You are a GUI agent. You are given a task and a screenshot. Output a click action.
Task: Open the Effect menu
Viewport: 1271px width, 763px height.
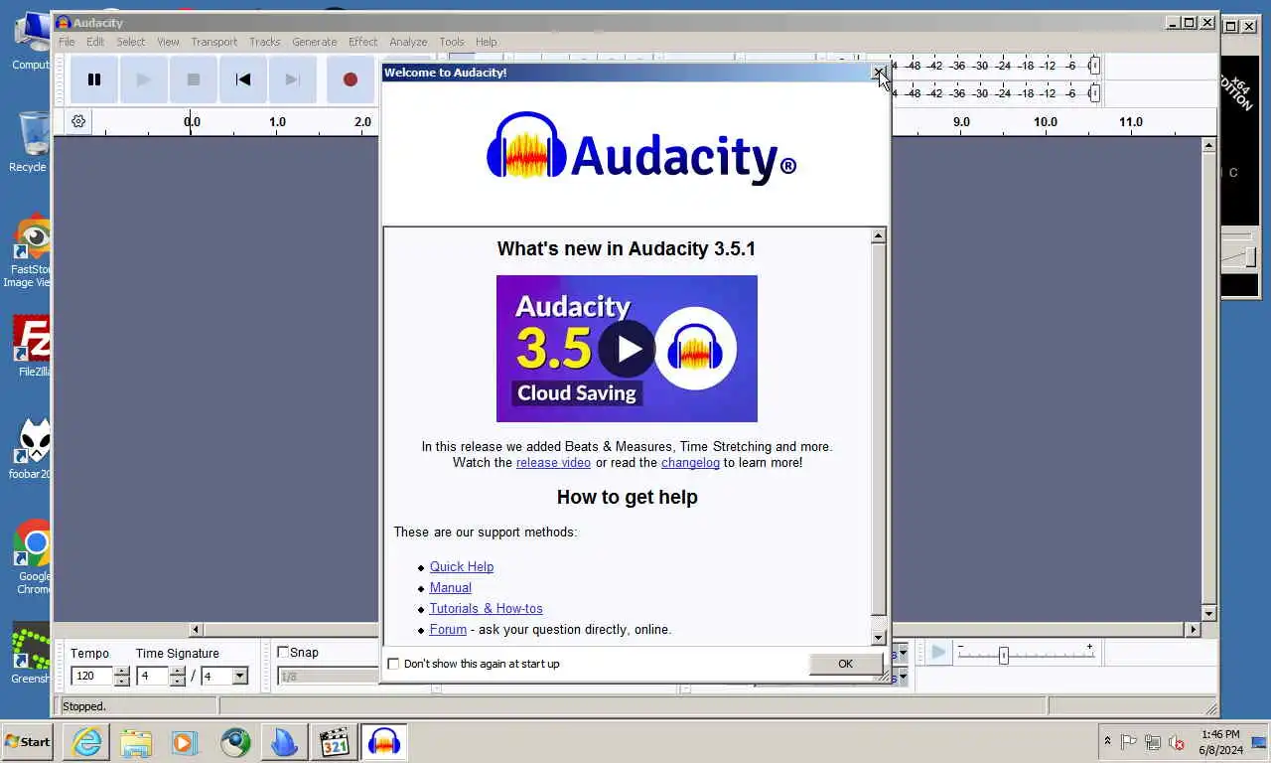pos(363,42)
